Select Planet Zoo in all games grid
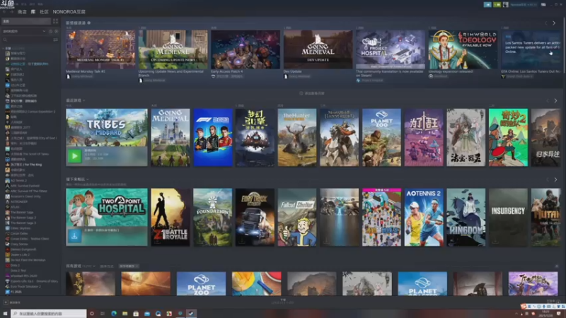This screenshot has width=566, height=318. (202, 284)
